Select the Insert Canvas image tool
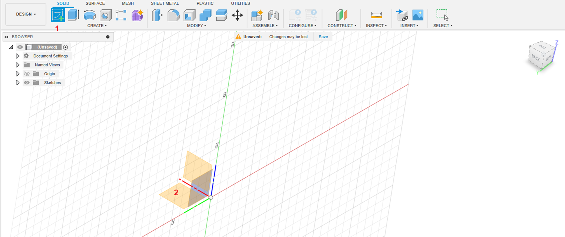This screenshot has width=565, height=237. (x=418, y=15)
